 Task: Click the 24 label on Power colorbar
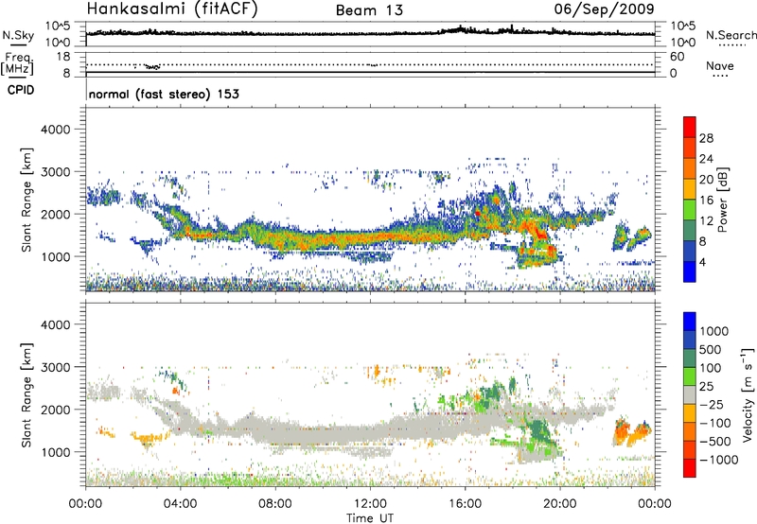[x=706, y=159]
